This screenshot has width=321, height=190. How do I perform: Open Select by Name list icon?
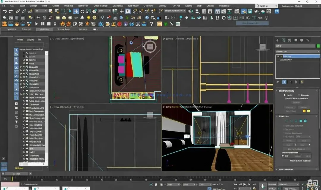click(56, 11)
